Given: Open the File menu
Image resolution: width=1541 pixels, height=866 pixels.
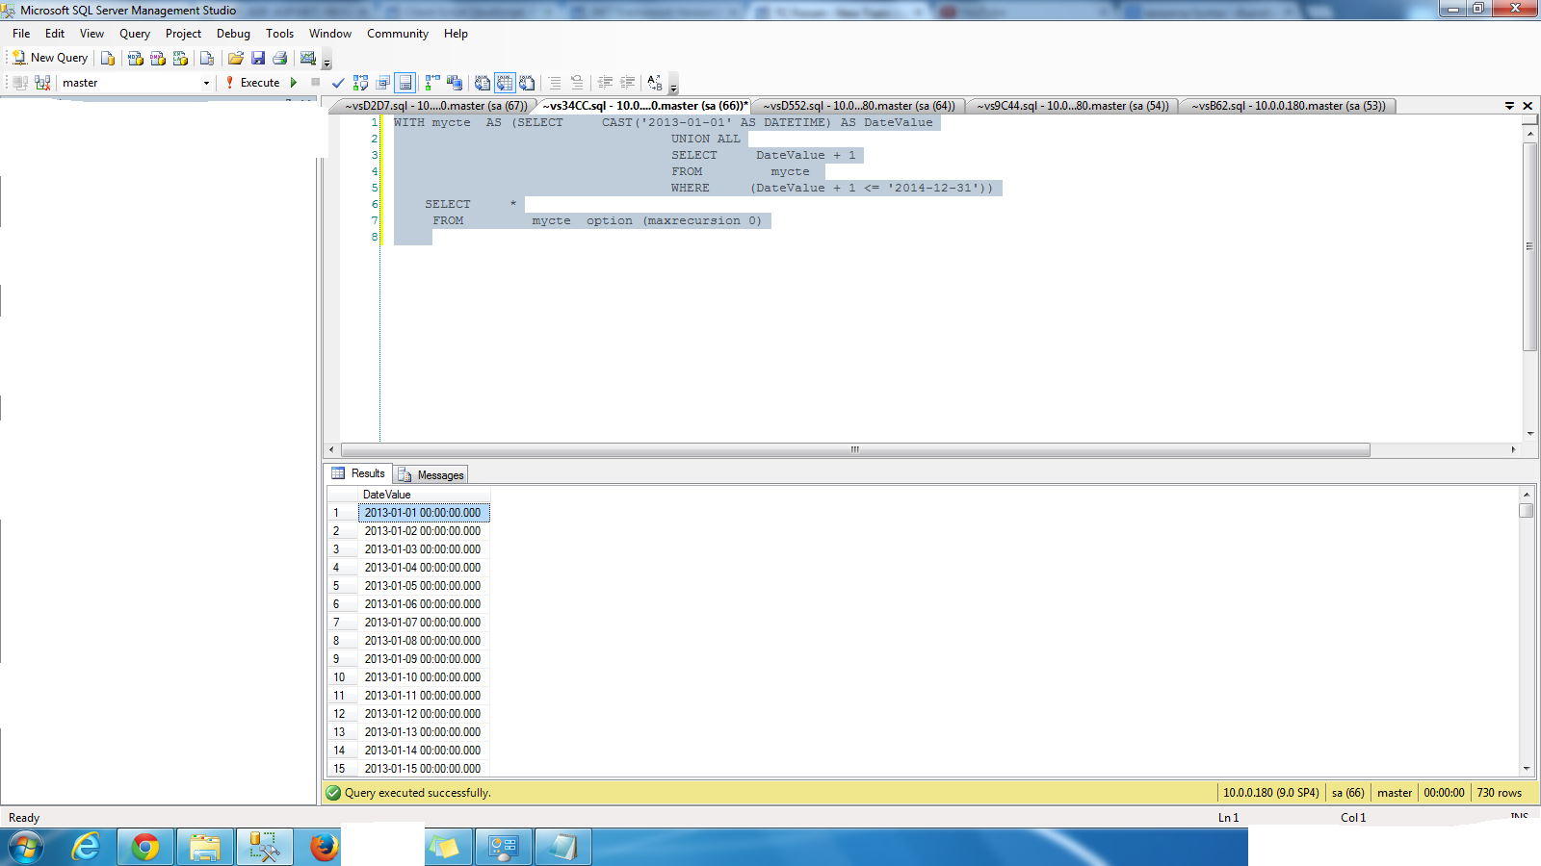Looking at the screenshot, I should click(21, 34).
